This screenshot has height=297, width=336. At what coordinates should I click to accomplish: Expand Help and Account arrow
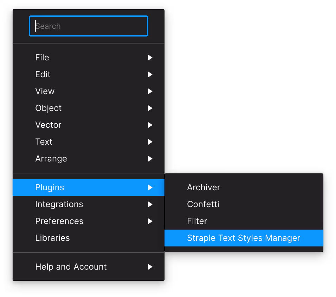point(150,267)
